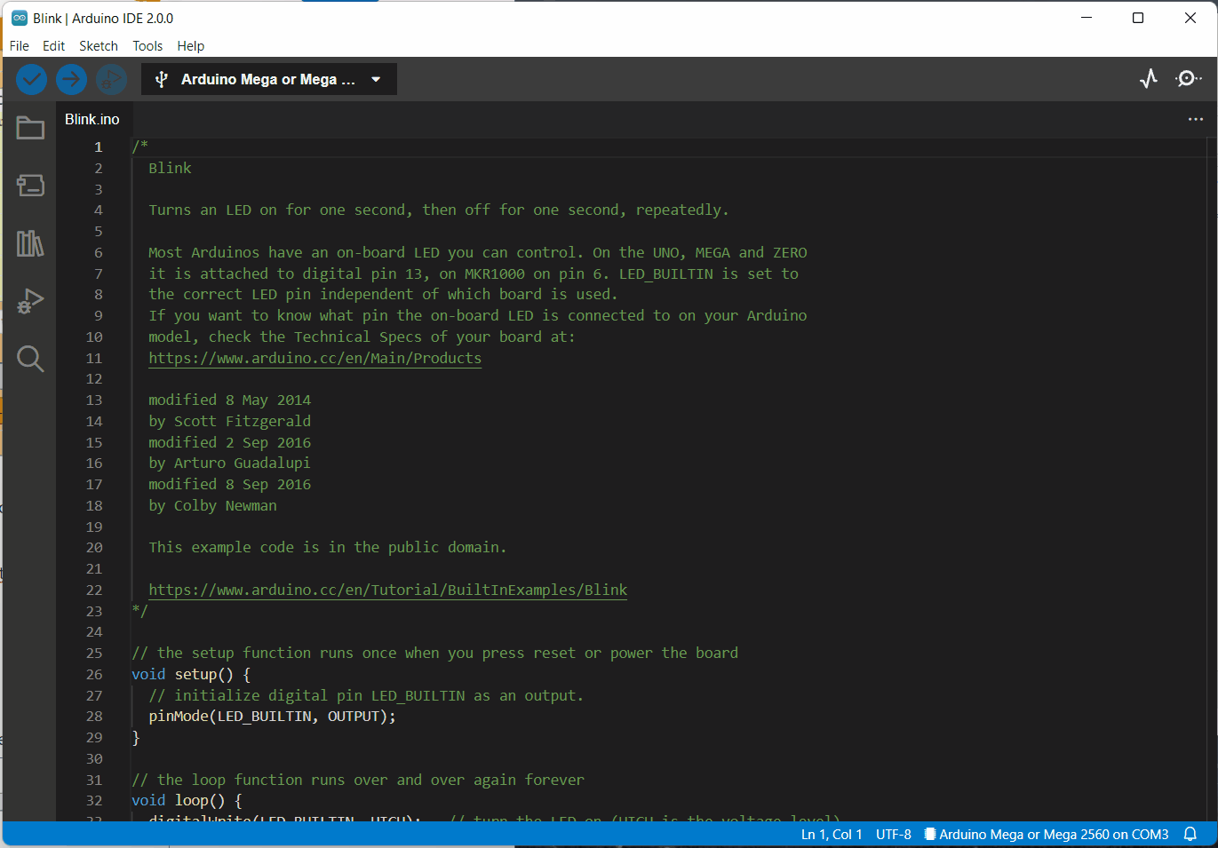
Task: Open the Edit menu
Action: tap(53, 46)
